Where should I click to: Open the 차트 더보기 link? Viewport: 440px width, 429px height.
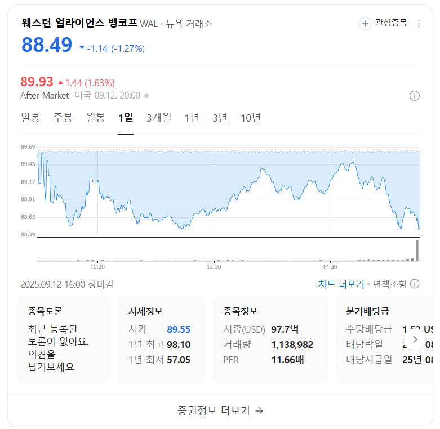[341, 284]
